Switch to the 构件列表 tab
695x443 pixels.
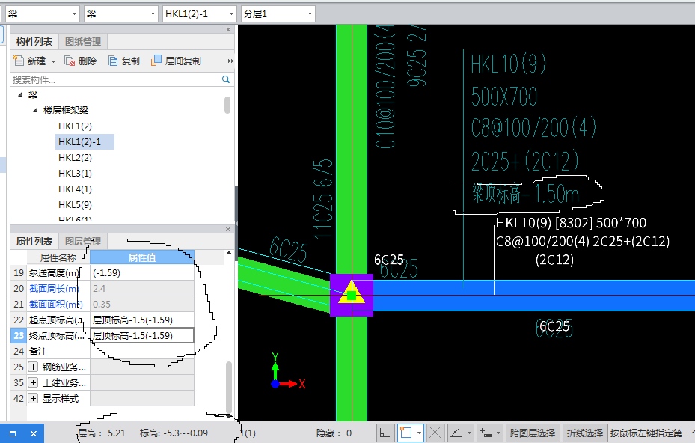34,42
